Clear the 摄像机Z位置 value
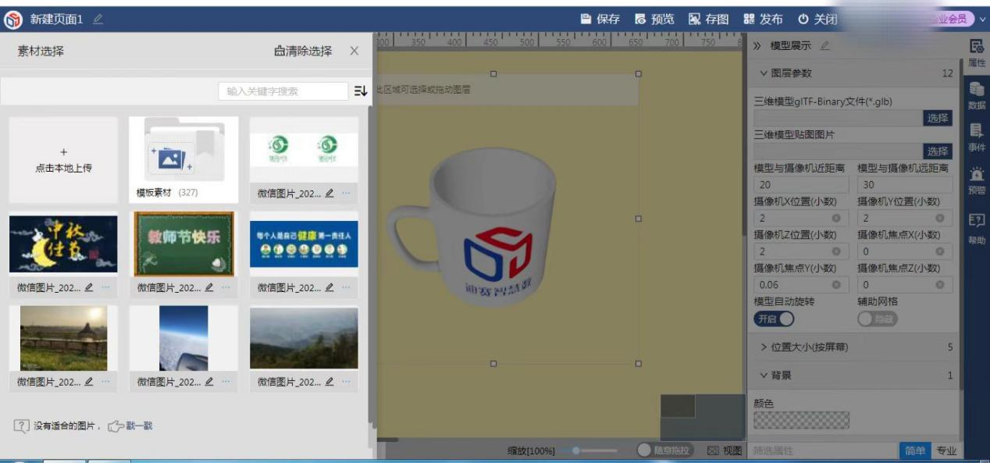Viewport: 990px width, 463px height. [x=836, y=251]
